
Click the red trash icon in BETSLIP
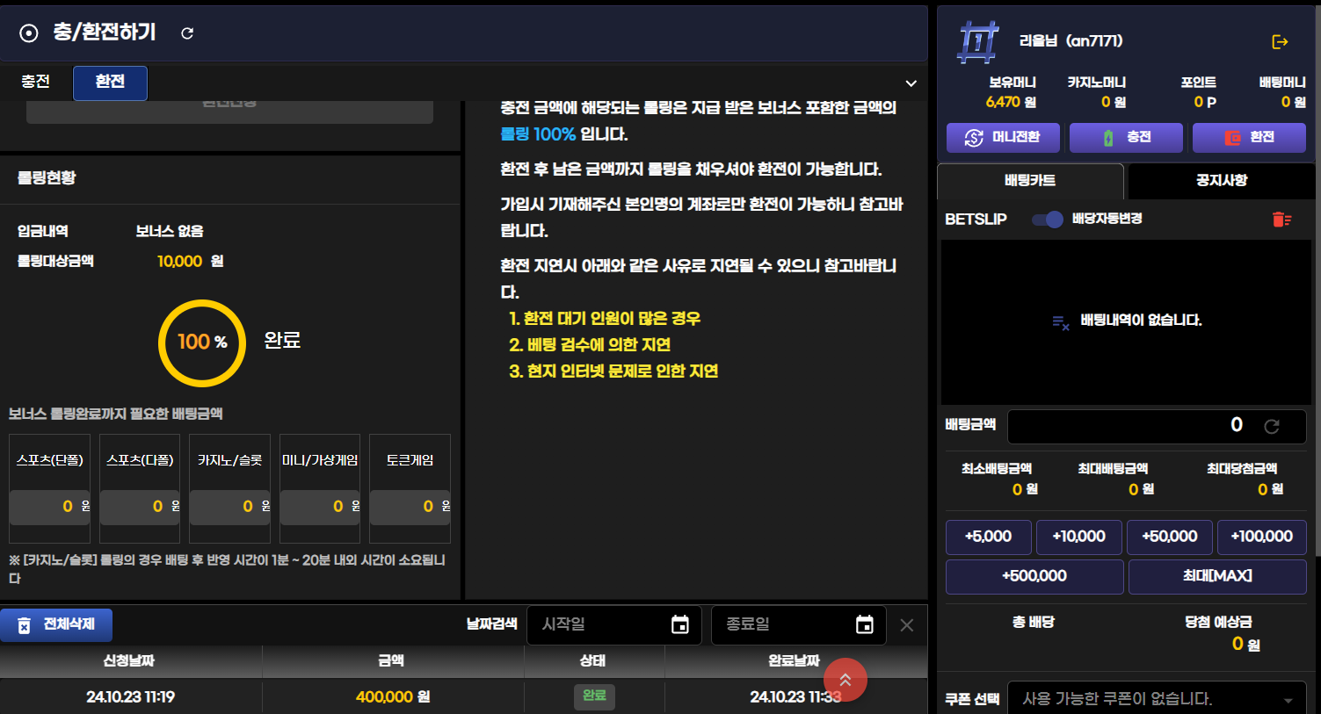1281,220
